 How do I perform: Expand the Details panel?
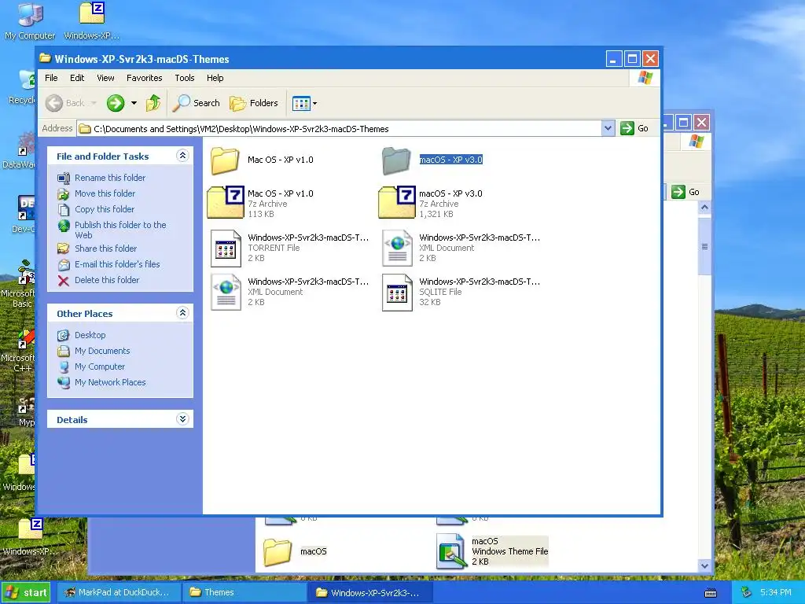(182, 419)
